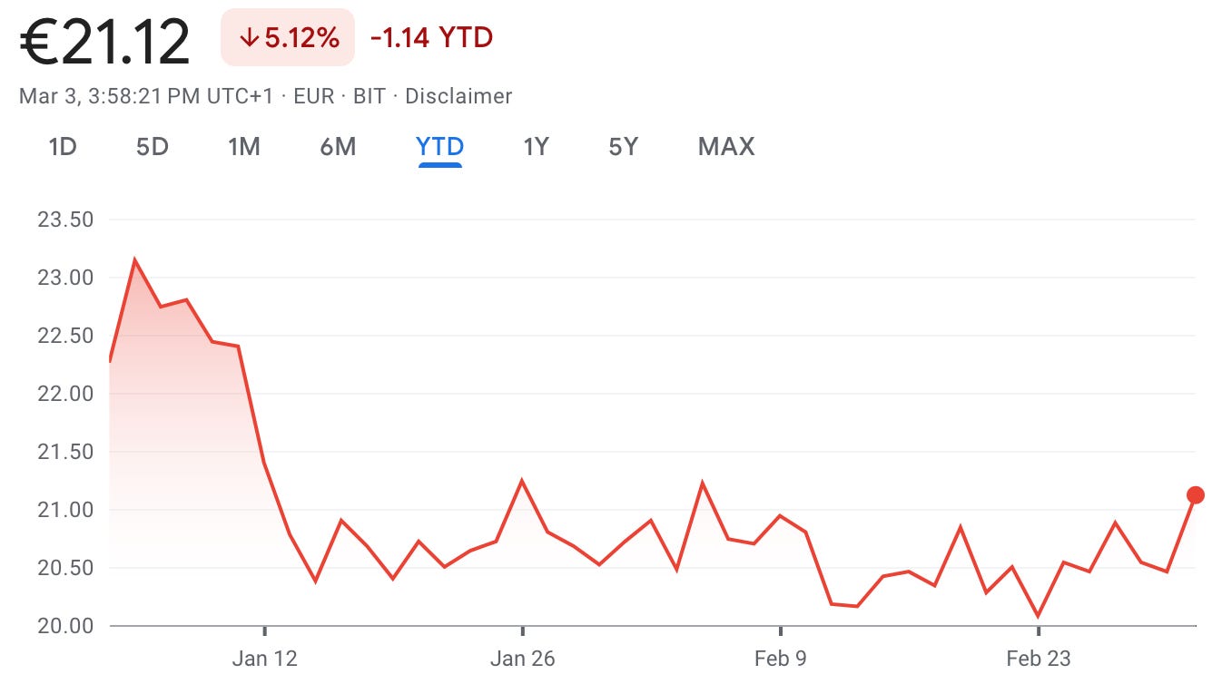Open the 6M time range
This screenshot has height=684, width=1222.
338,146
